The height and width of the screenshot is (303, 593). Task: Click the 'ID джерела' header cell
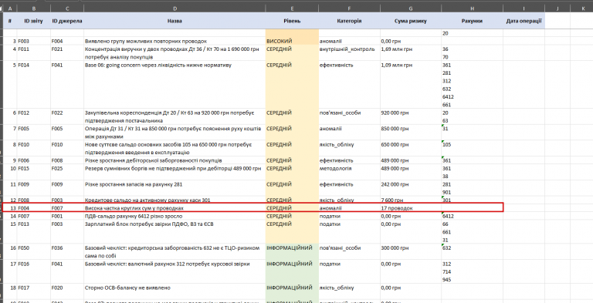67,21
